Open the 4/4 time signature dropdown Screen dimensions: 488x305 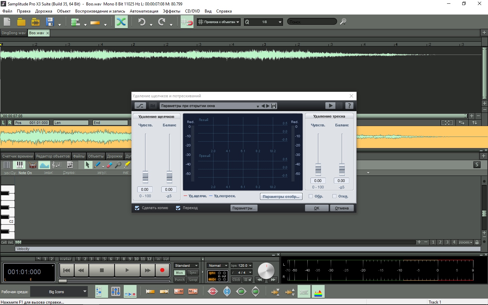tap(242, 272)
